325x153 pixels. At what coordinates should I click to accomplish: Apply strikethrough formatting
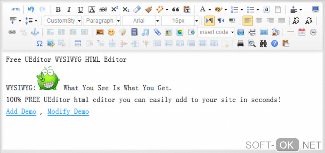pyautogui.click(x=103, y=9)
